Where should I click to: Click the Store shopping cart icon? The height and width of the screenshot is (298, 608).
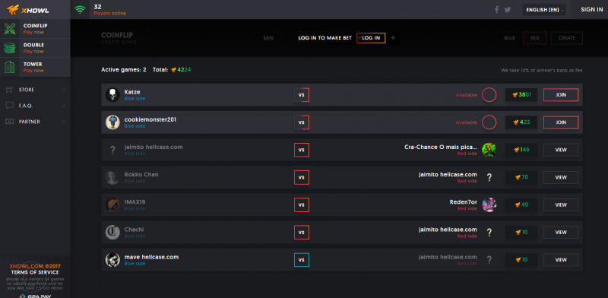coord(9,90)
